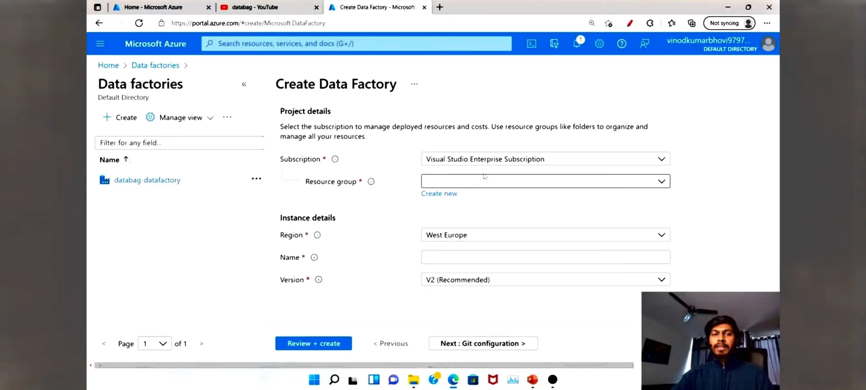Image resolution: width=866 pixels, height=390 pixels.
Task: Click the Filter for any field box
Action: (x=180, y=143)
